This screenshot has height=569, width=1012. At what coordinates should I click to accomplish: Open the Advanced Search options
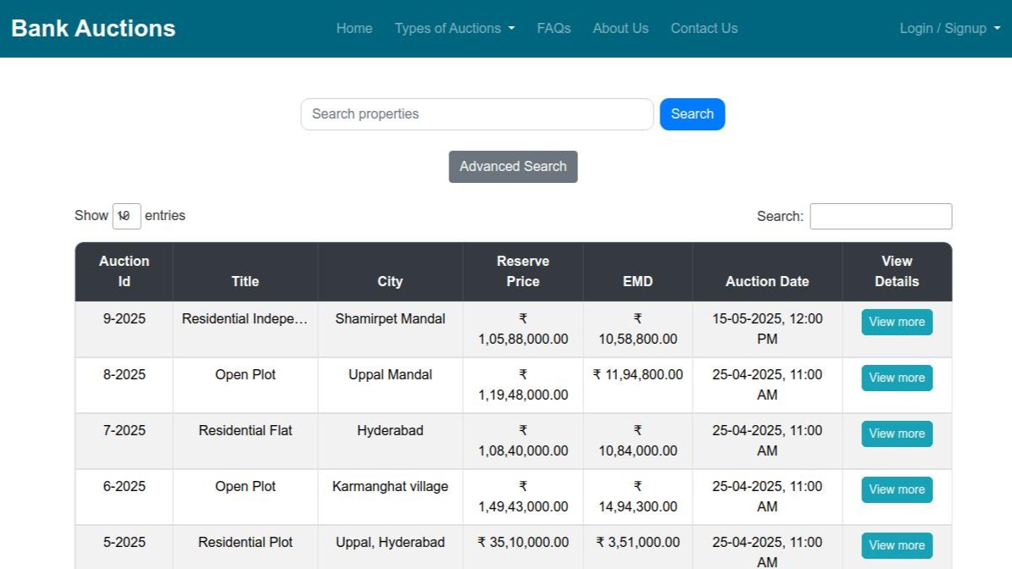point(513,167)
